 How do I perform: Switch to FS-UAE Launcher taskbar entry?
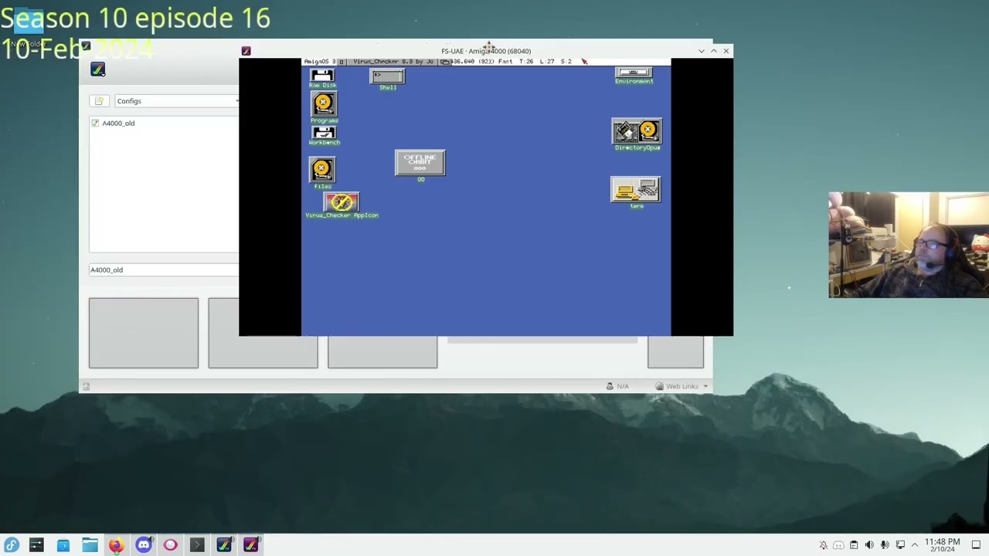pyautogui.click(x=224, y=545)
